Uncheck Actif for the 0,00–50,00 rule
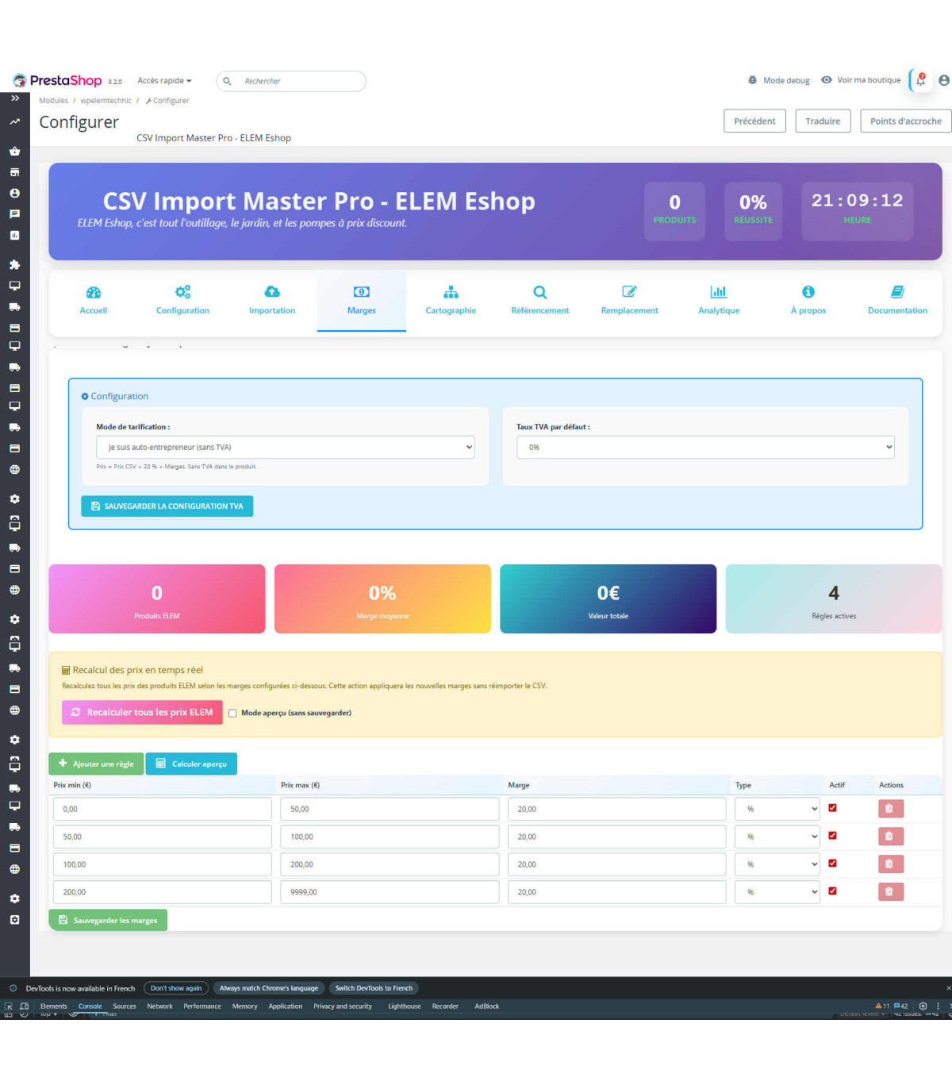 click(832, 808)
